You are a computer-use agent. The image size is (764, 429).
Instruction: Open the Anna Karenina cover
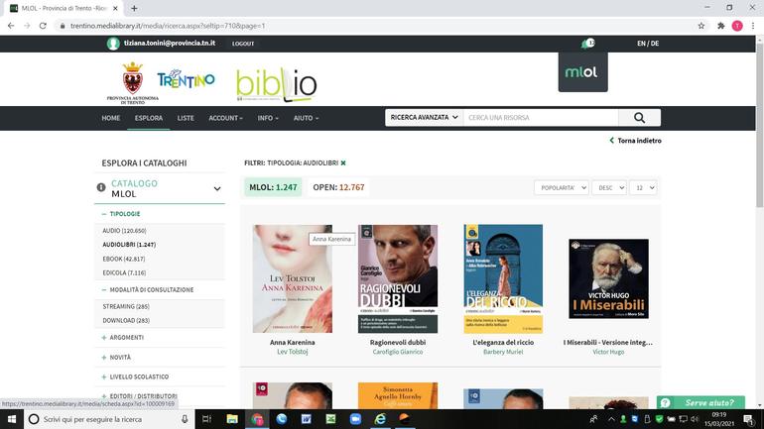[293, 278]
